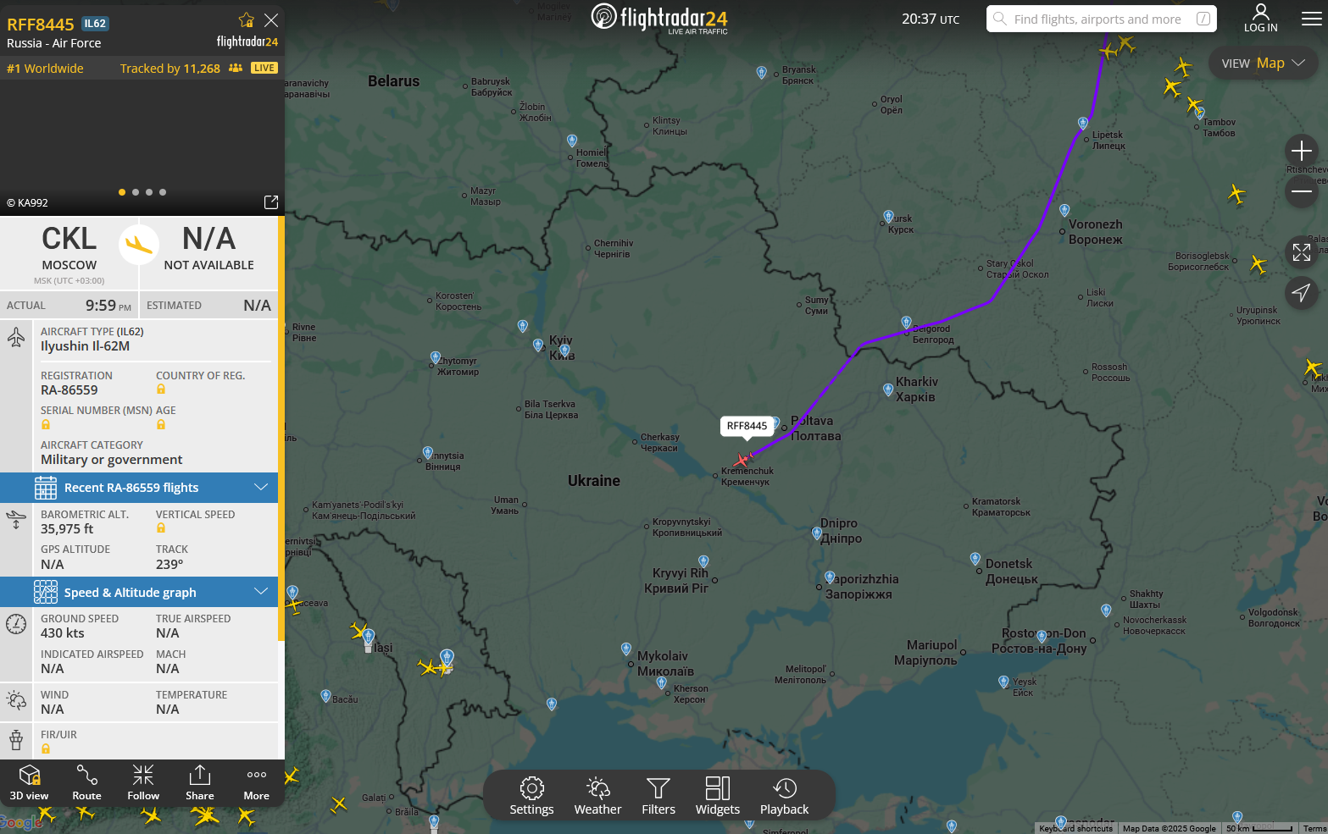Open flight Playback
The height and width of the screenshot is (834, 1328).
click(785, 796)
